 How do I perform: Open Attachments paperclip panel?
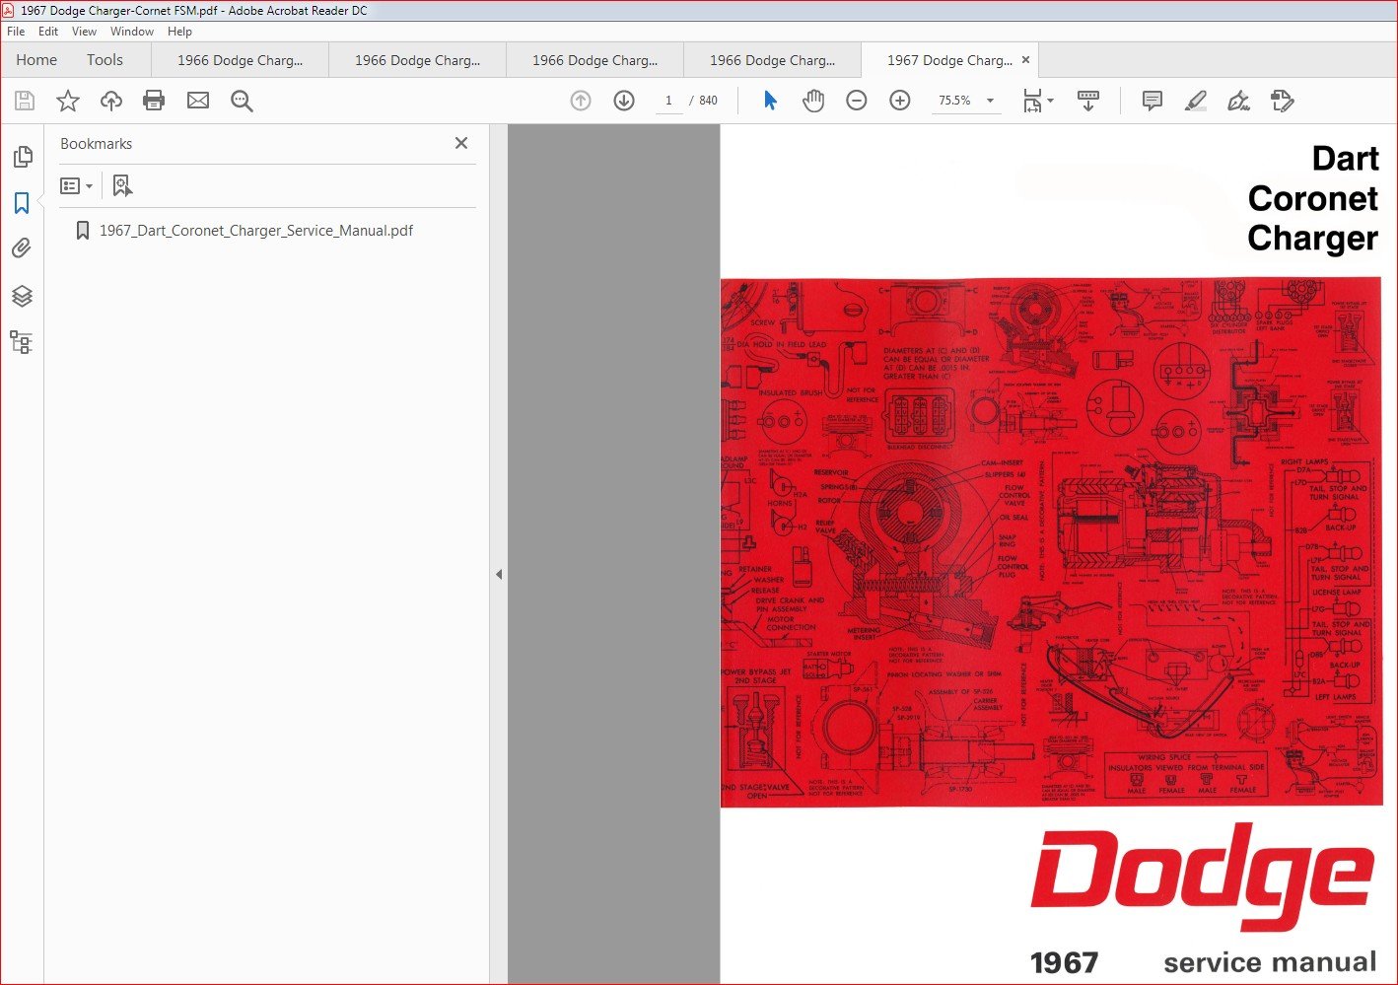[x=22, y=248]
